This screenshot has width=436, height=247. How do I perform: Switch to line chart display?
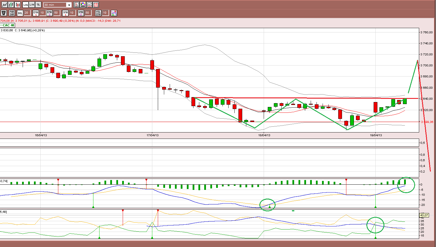click(x=4, y=5)
